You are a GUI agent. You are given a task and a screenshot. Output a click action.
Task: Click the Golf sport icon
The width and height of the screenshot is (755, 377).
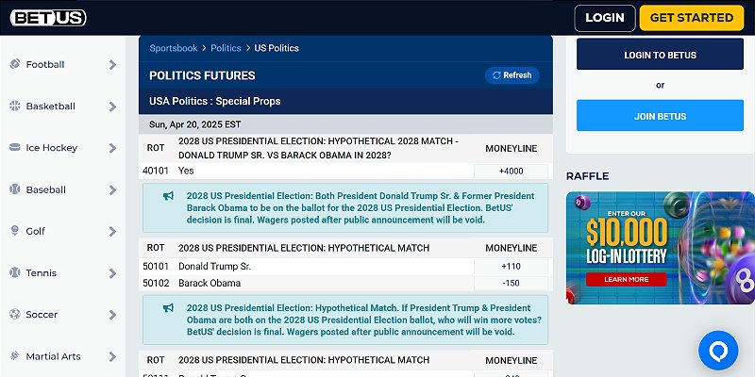pos(14,231)
